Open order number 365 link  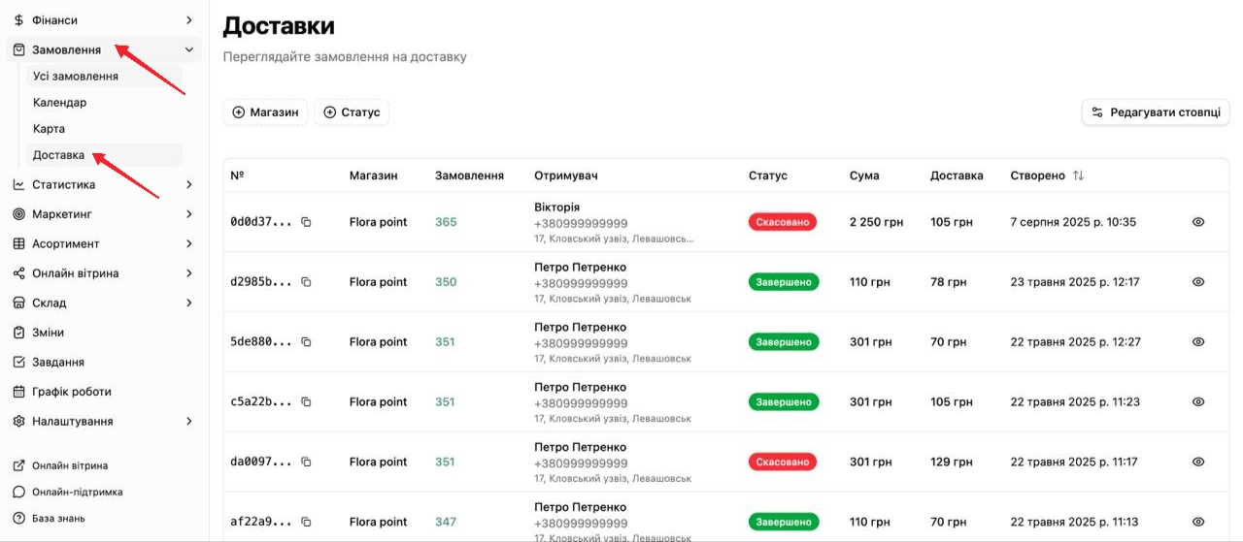446,222
